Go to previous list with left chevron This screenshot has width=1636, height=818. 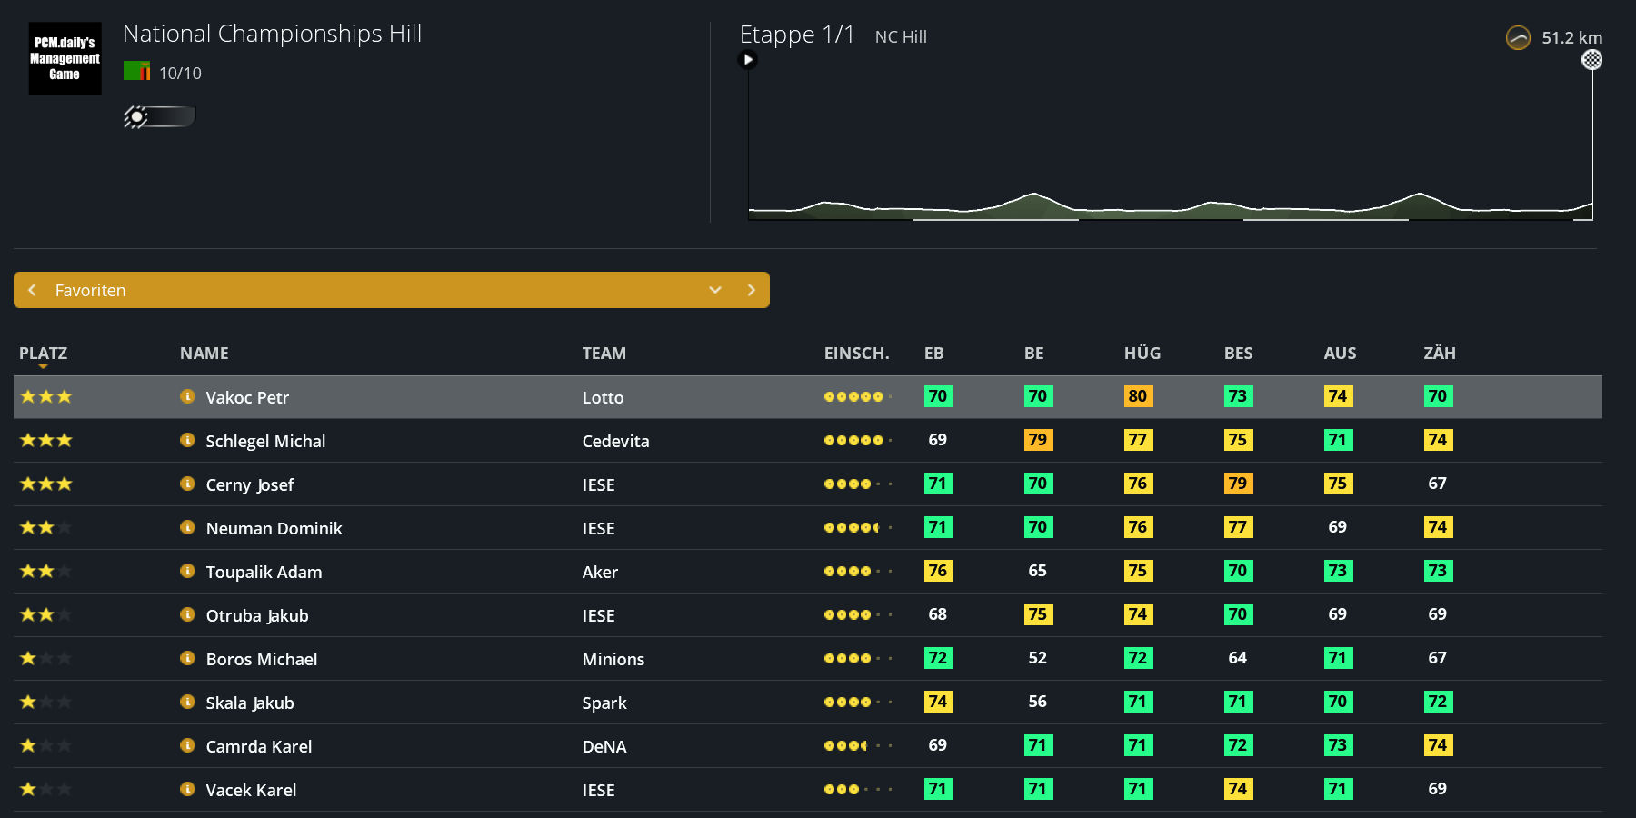tap(33, 290)
